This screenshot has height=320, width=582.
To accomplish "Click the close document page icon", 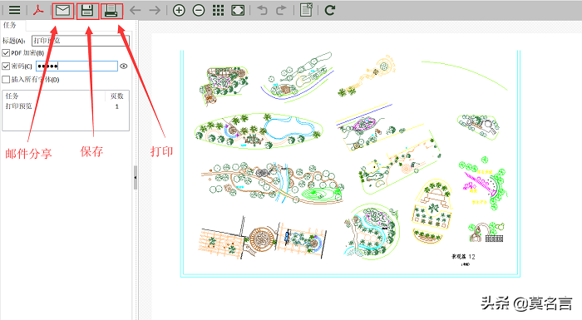I will point(306,10).
